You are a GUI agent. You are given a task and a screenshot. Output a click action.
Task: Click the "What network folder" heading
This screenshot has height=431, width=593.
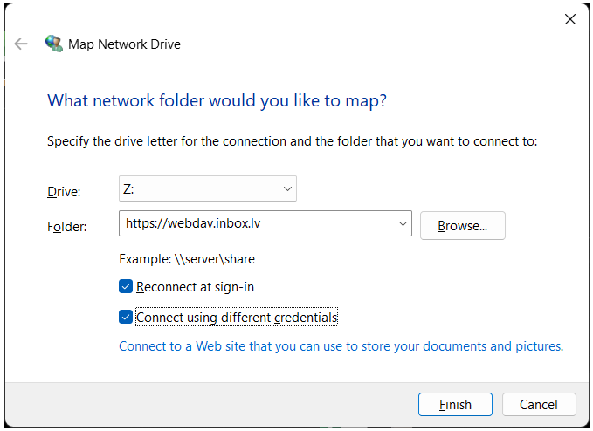pos(217,100)
